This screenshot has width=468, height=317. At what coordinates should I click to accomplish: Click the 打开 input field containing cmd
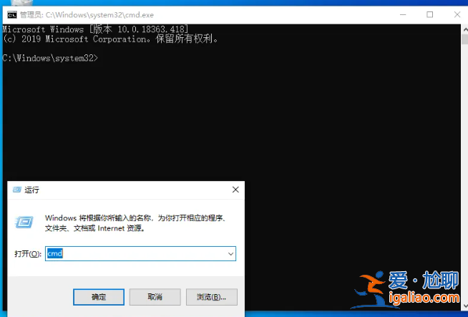pos(140,254)
